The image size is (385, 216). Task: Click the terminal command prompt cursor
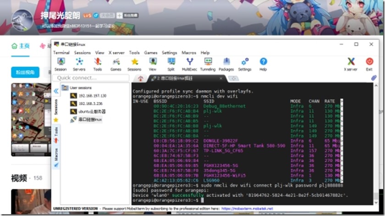[202, 200]
